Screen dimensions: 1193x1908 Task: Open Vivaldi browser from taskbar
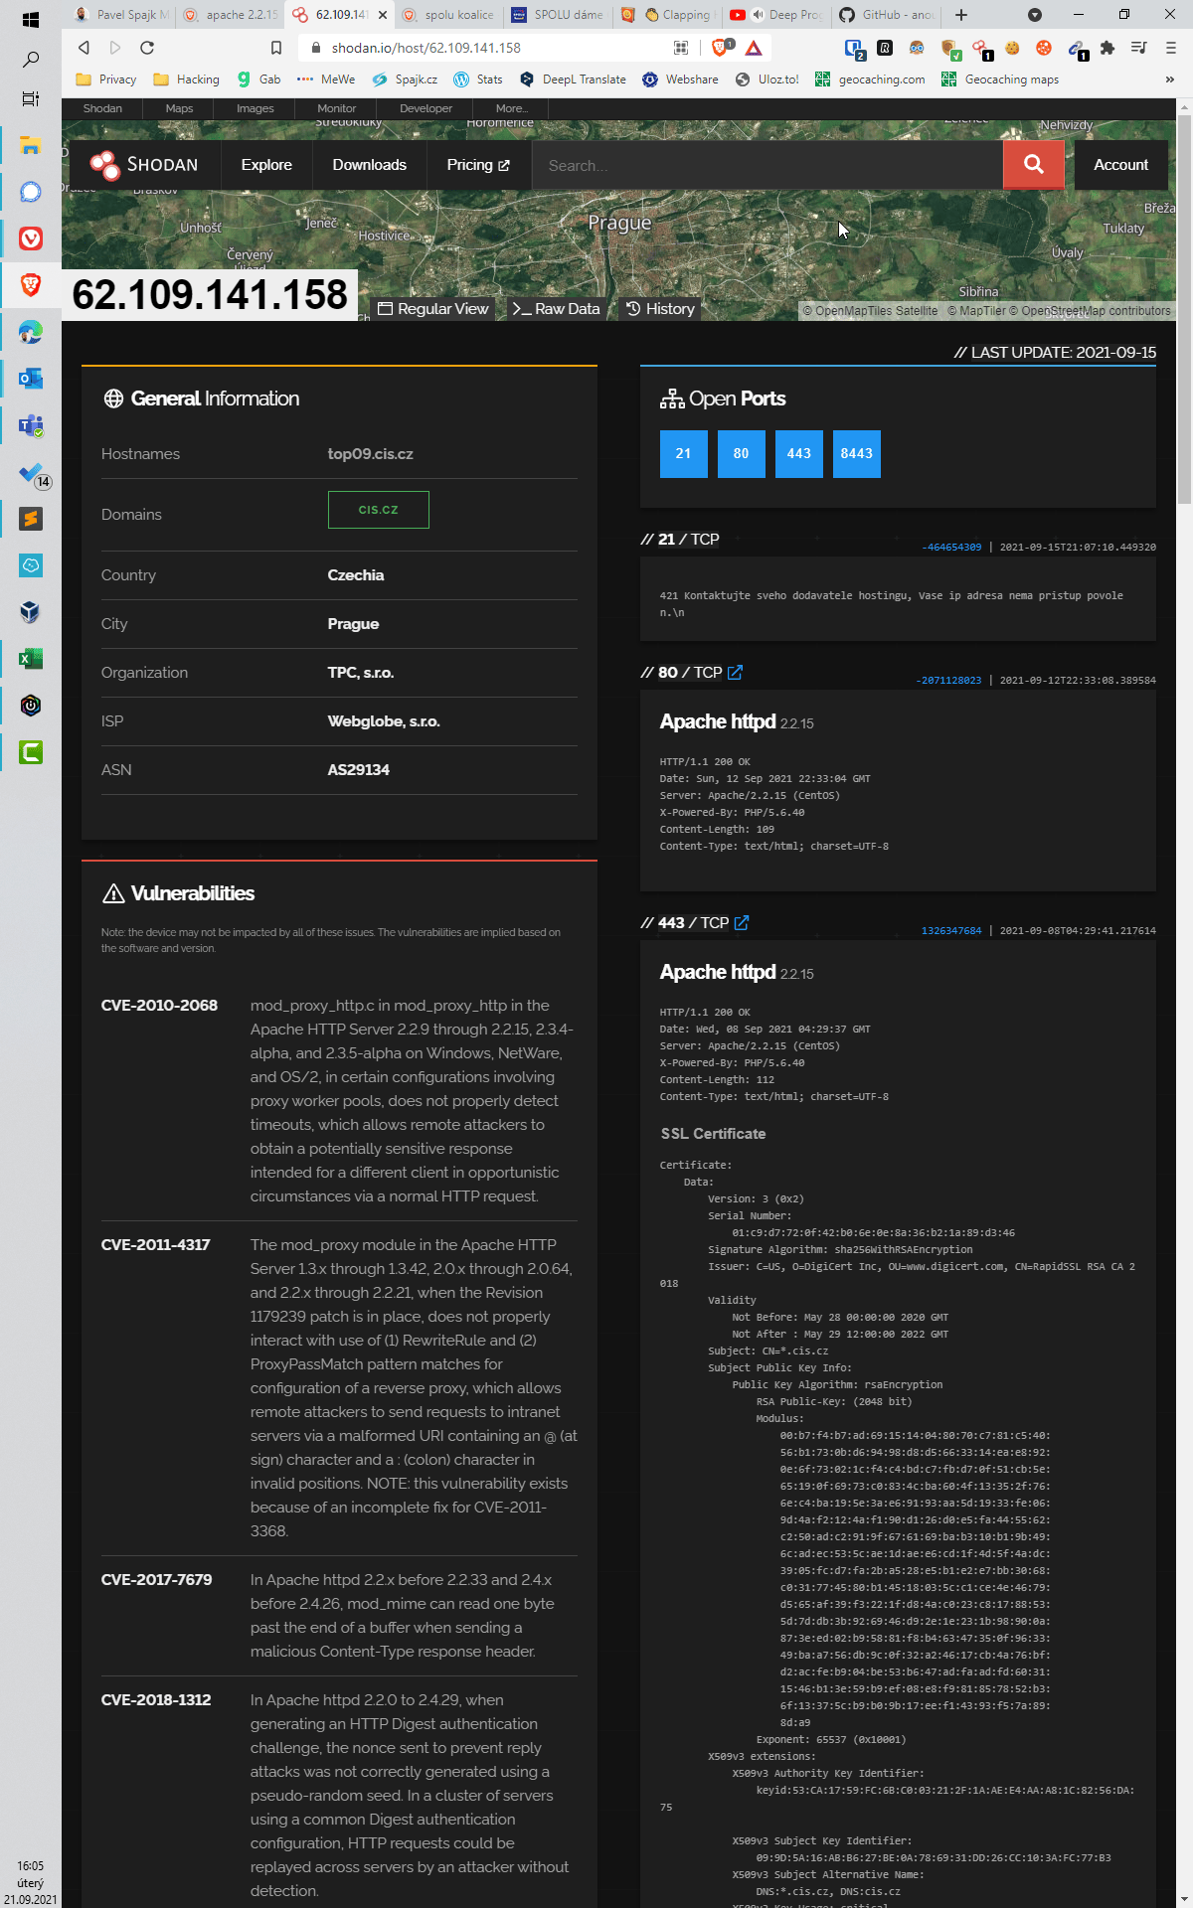tap(31, 238)
